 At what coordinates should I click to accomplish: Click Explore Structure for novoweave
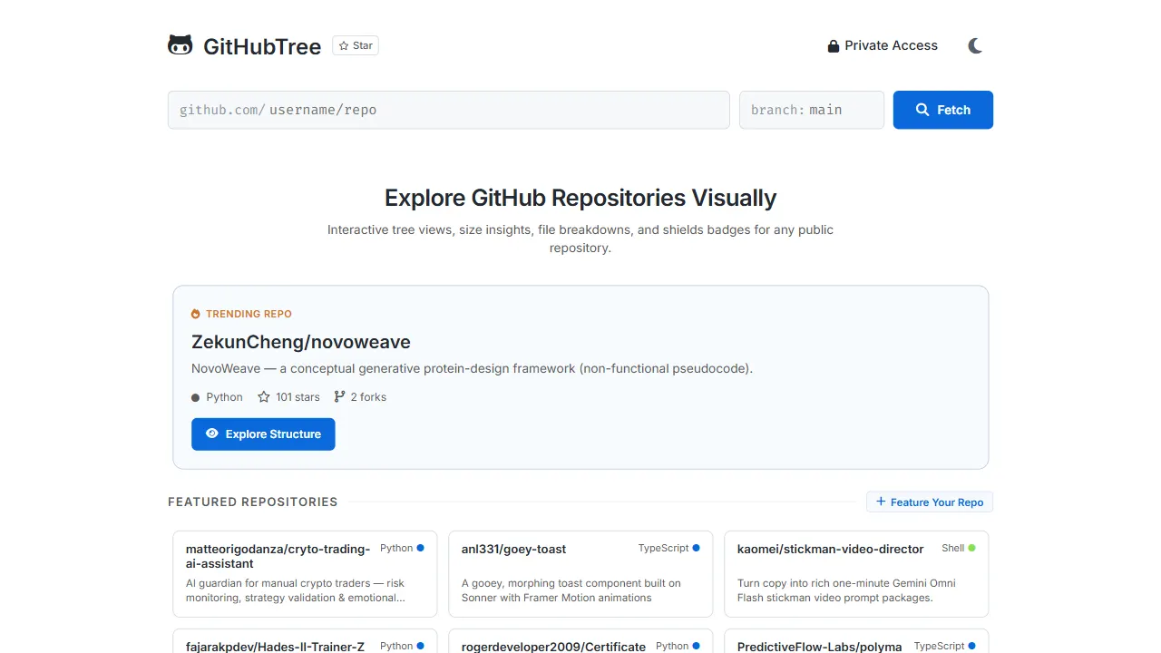(263, 434)
